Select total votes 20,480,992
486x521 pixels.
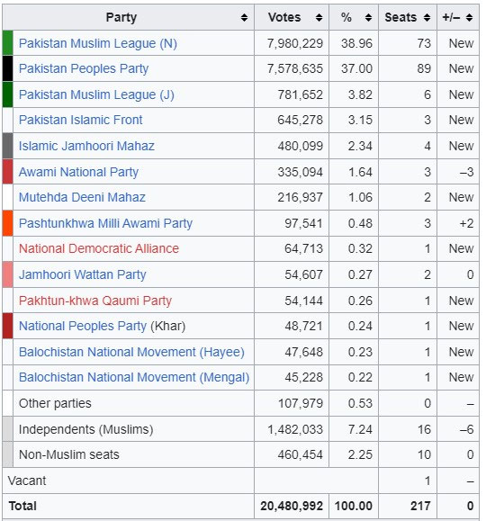pyautogui.click(x=292, y=506)
